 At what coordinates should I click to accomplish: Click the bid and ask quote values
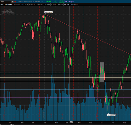61,1
